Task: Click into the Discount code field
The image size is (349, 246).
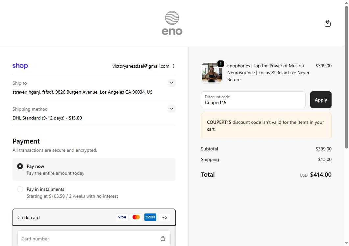Action: click(253, 100)
